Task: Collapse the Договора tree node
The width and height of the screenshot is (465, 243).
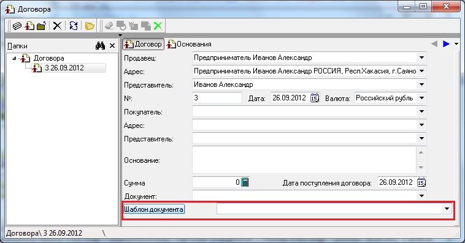Action: 14,58
